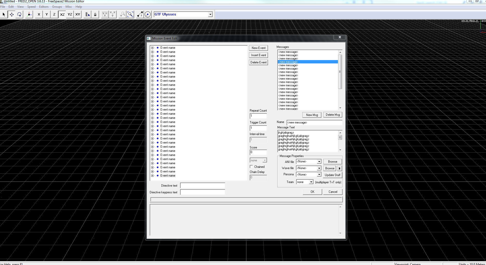Click the Delete Event button
Viewport: 486px width, 265px height.
tap(258, 62)
